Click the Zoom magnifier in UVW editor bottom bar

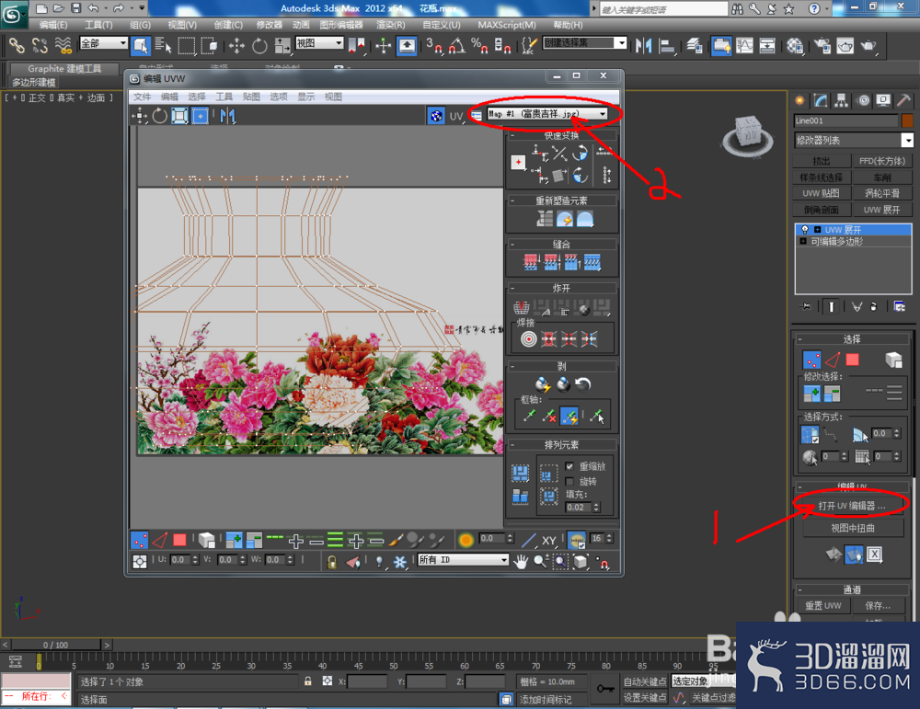coord(540,561)
